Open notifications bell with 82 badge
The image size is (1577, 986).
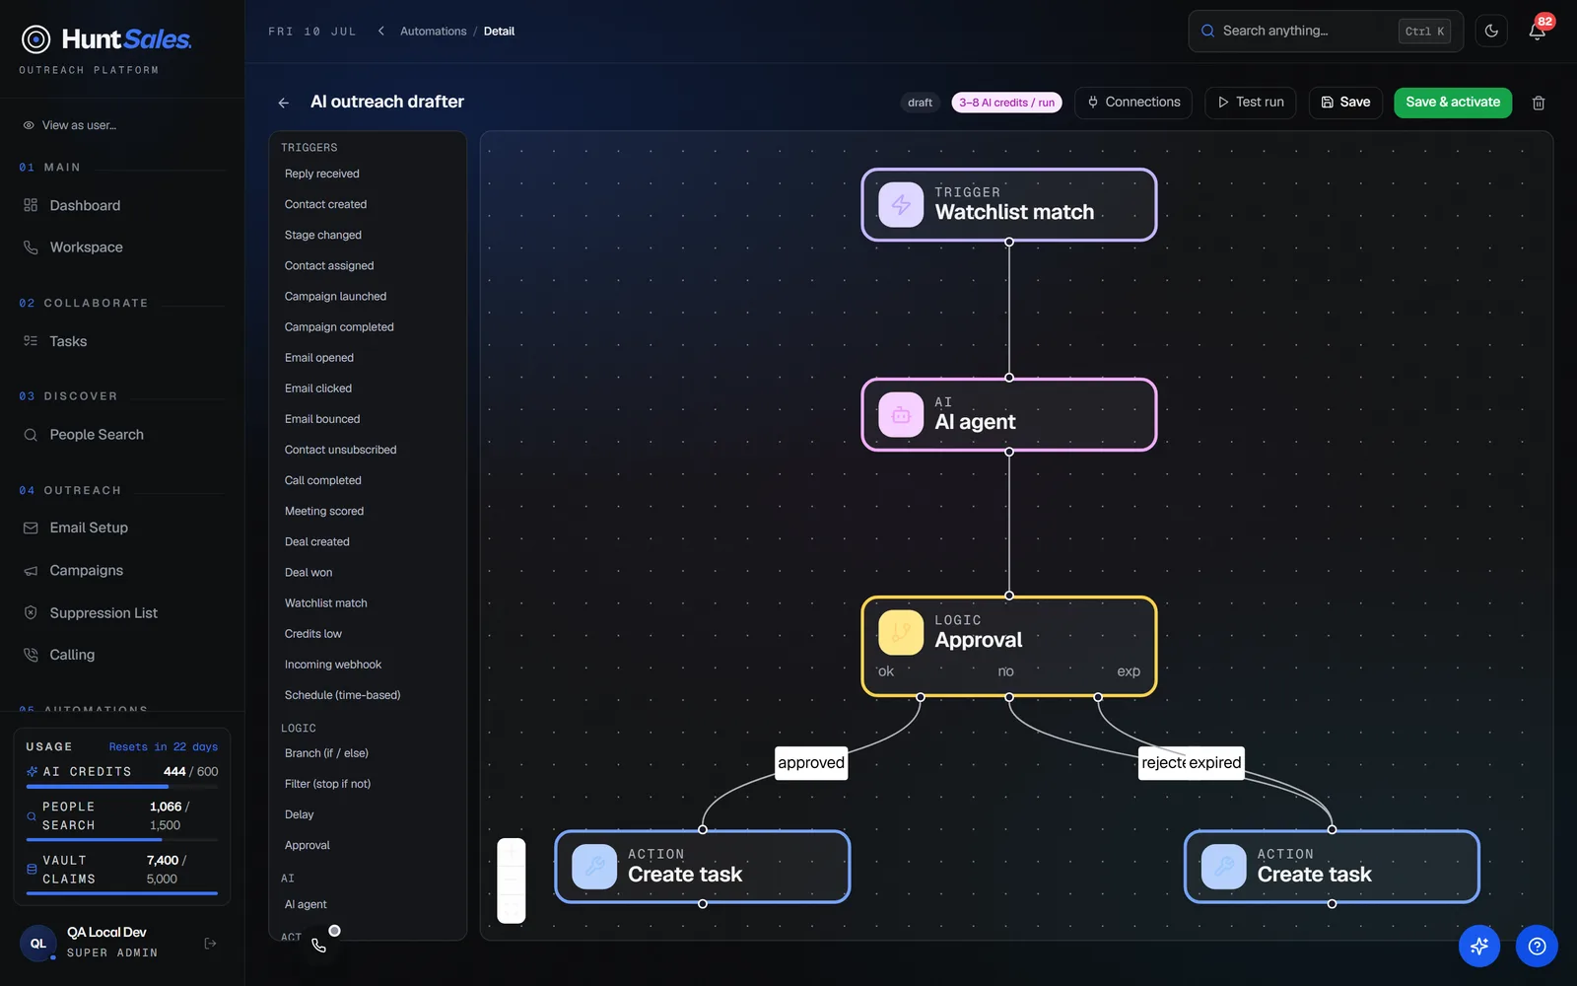1537,31
